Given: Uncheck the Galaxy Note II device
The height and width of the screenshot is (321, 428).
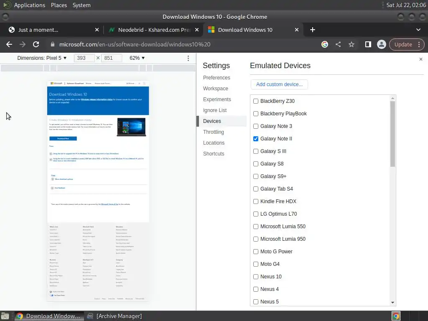Looking at the screenshot, I should pyautogui.click(x=256, y=139).
